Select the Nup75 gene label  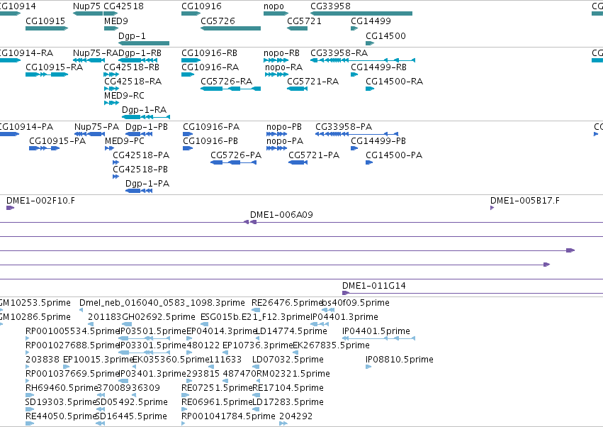[x=87, y=6]
